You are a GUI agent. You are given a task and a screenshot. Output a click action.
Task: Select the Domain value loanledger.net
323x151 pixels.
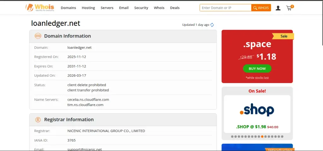79,48
